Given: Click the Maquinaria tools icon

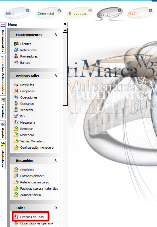Looking at the screenshot, I should [x=16, y=122].
